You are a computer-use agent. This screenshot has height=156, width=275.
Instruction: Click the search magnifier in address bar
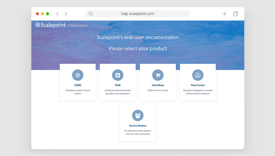click(91, 14)
